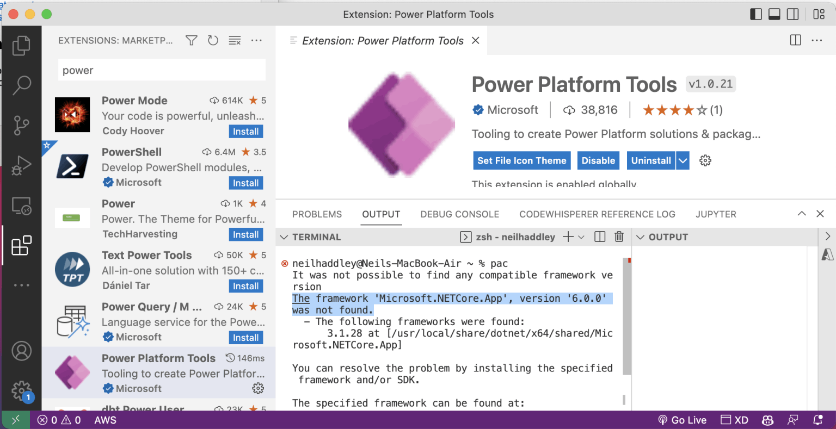Open the feedback icon in status bar
Screen dimensions: 836x429
[x=793, y=420]
